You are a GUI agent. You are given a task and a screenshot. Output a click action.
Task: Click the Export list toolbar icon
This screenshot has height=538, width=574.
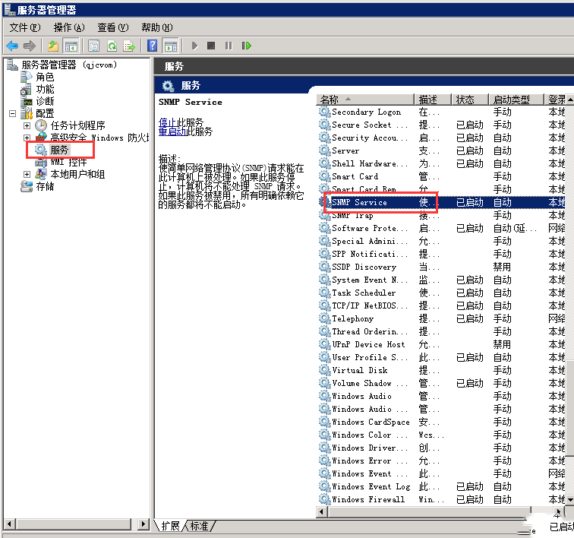[129, 46]
